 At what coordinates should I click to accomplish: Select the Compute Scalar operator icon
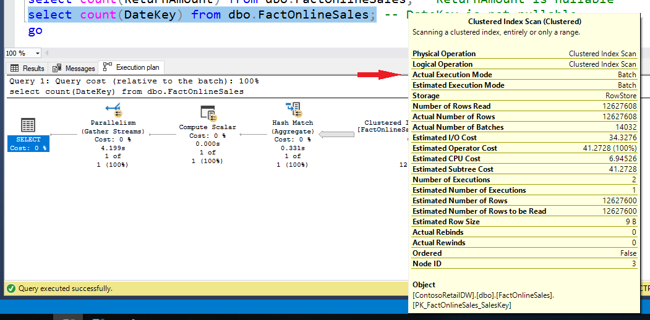208,113
